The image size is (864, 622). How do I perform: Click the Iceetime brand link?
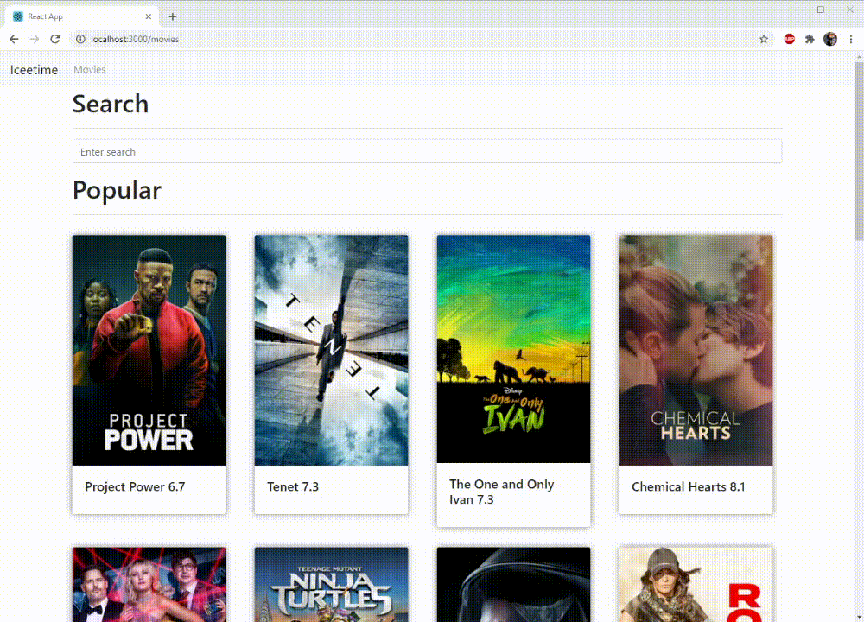[35, 70]
